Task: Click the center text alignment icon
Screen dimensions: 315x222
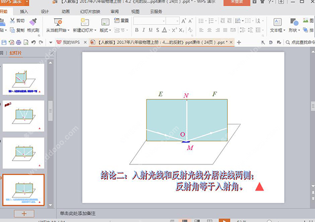Action: [209, 30]
